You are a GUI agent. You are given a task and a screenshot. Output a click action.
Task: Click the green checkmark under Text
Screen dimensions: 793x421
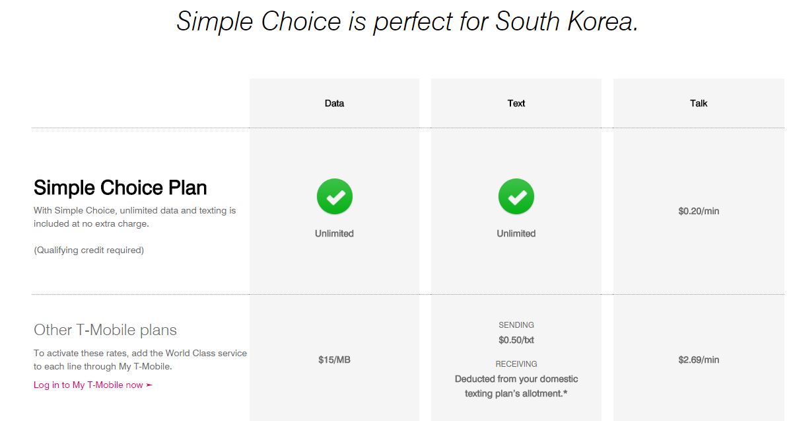coord(516,196)
